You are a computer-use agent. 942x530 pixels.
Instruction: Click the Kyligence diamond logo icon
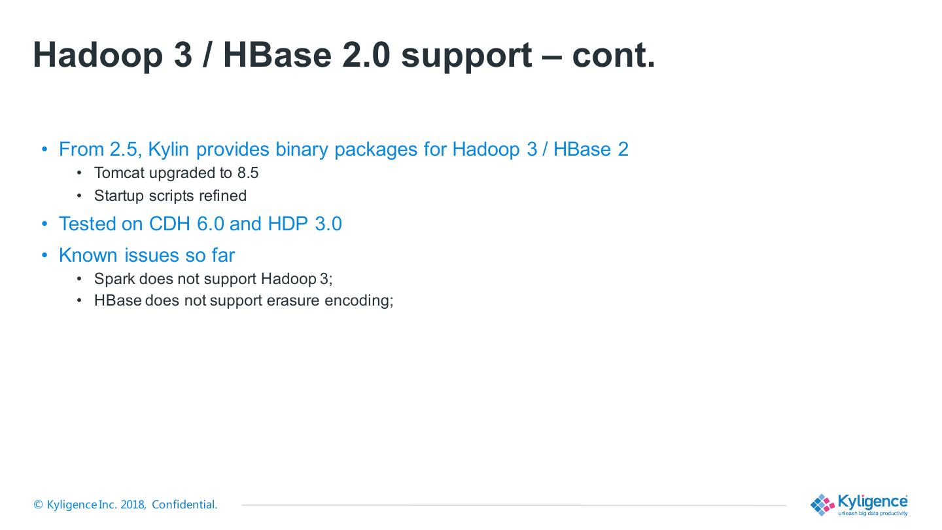pyautogui.click(x=822, y=504)
